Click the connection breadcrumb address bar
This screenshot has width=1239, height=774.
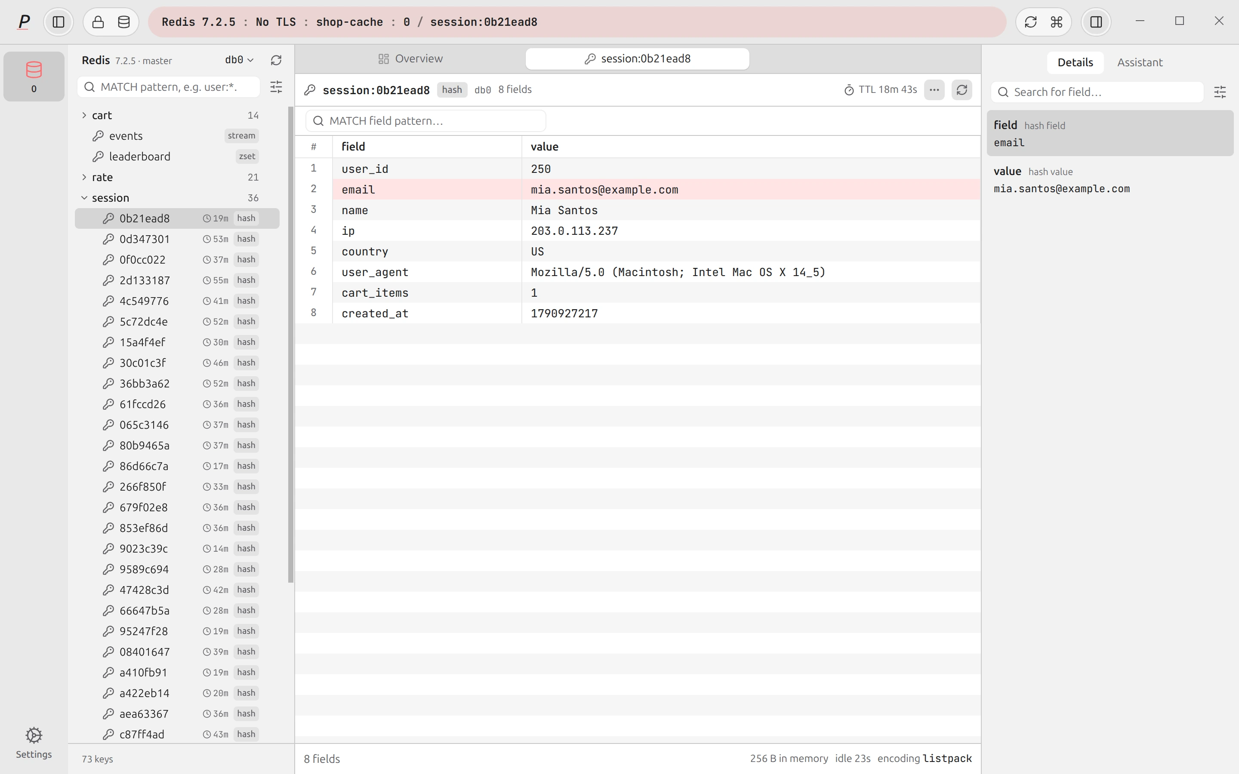point(577,22)
